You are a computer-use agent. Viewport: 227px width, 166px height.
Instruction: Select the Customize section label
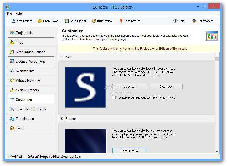point(24,99)
